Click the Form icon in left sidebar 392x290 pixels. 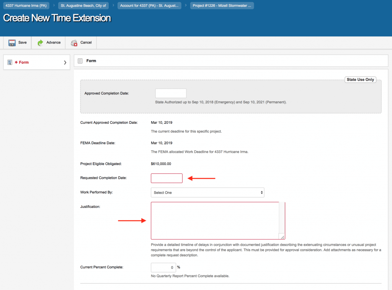[x=10, y=62]
